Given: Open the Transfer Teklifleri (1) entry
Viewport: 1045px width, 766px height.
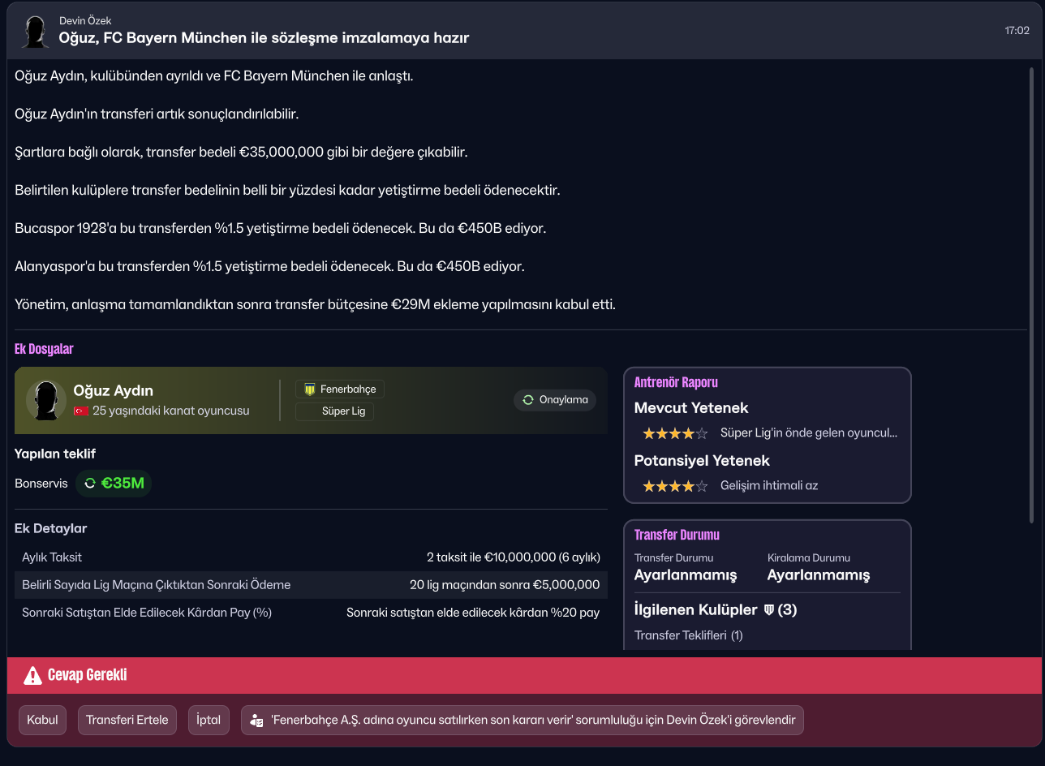Looking at the screenshot, I should 689,635.
